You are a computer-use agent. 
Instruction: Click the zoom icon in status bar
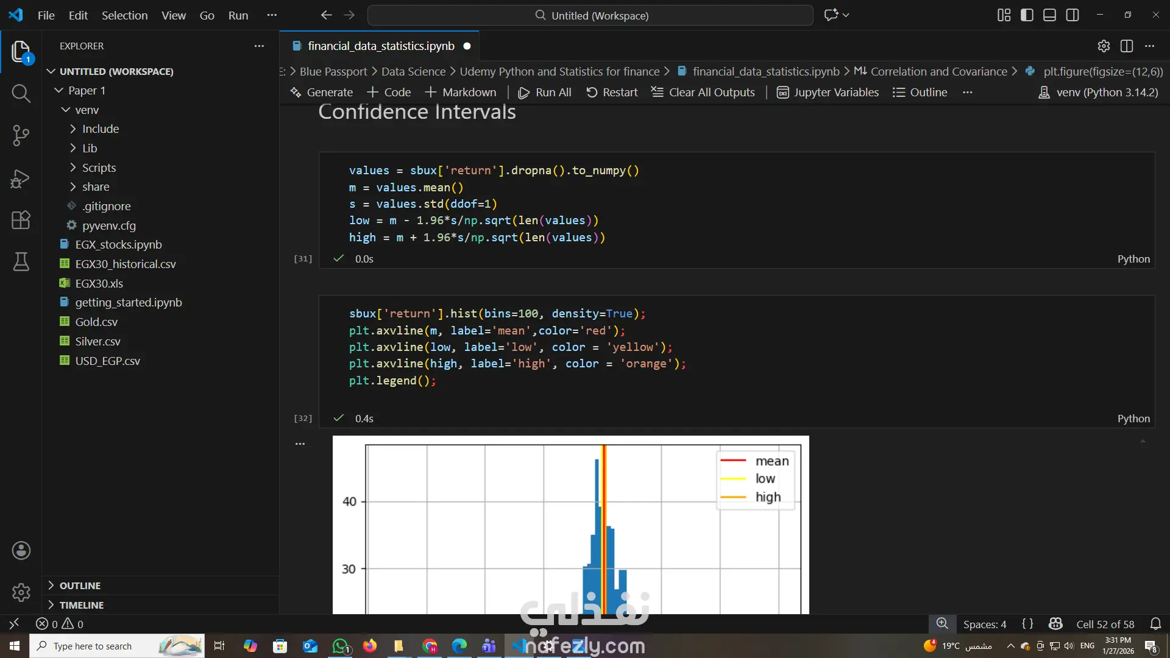942,624
